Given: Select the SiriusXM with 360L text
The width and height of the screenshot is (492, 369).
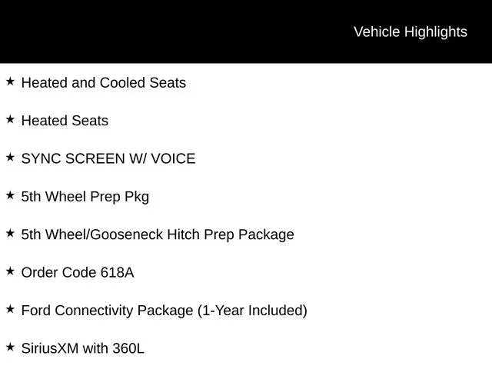Looking at the screenshot, I should tap(83, 348).
